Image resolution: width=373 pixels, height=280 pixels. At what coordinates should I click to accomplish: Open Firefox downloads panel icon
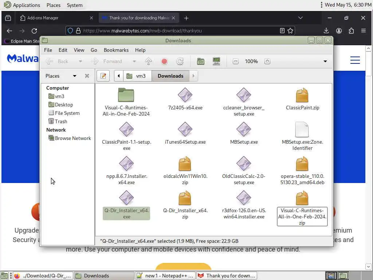click(x=326, y=31)
